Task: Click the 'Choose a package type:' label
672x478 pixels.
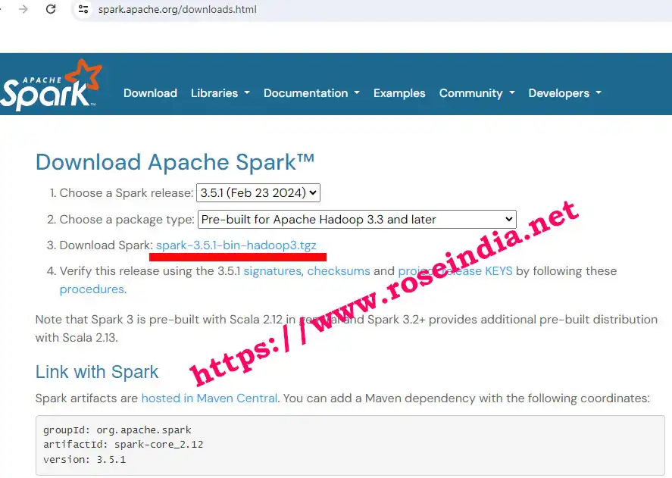Action: [x=127, y=220]
